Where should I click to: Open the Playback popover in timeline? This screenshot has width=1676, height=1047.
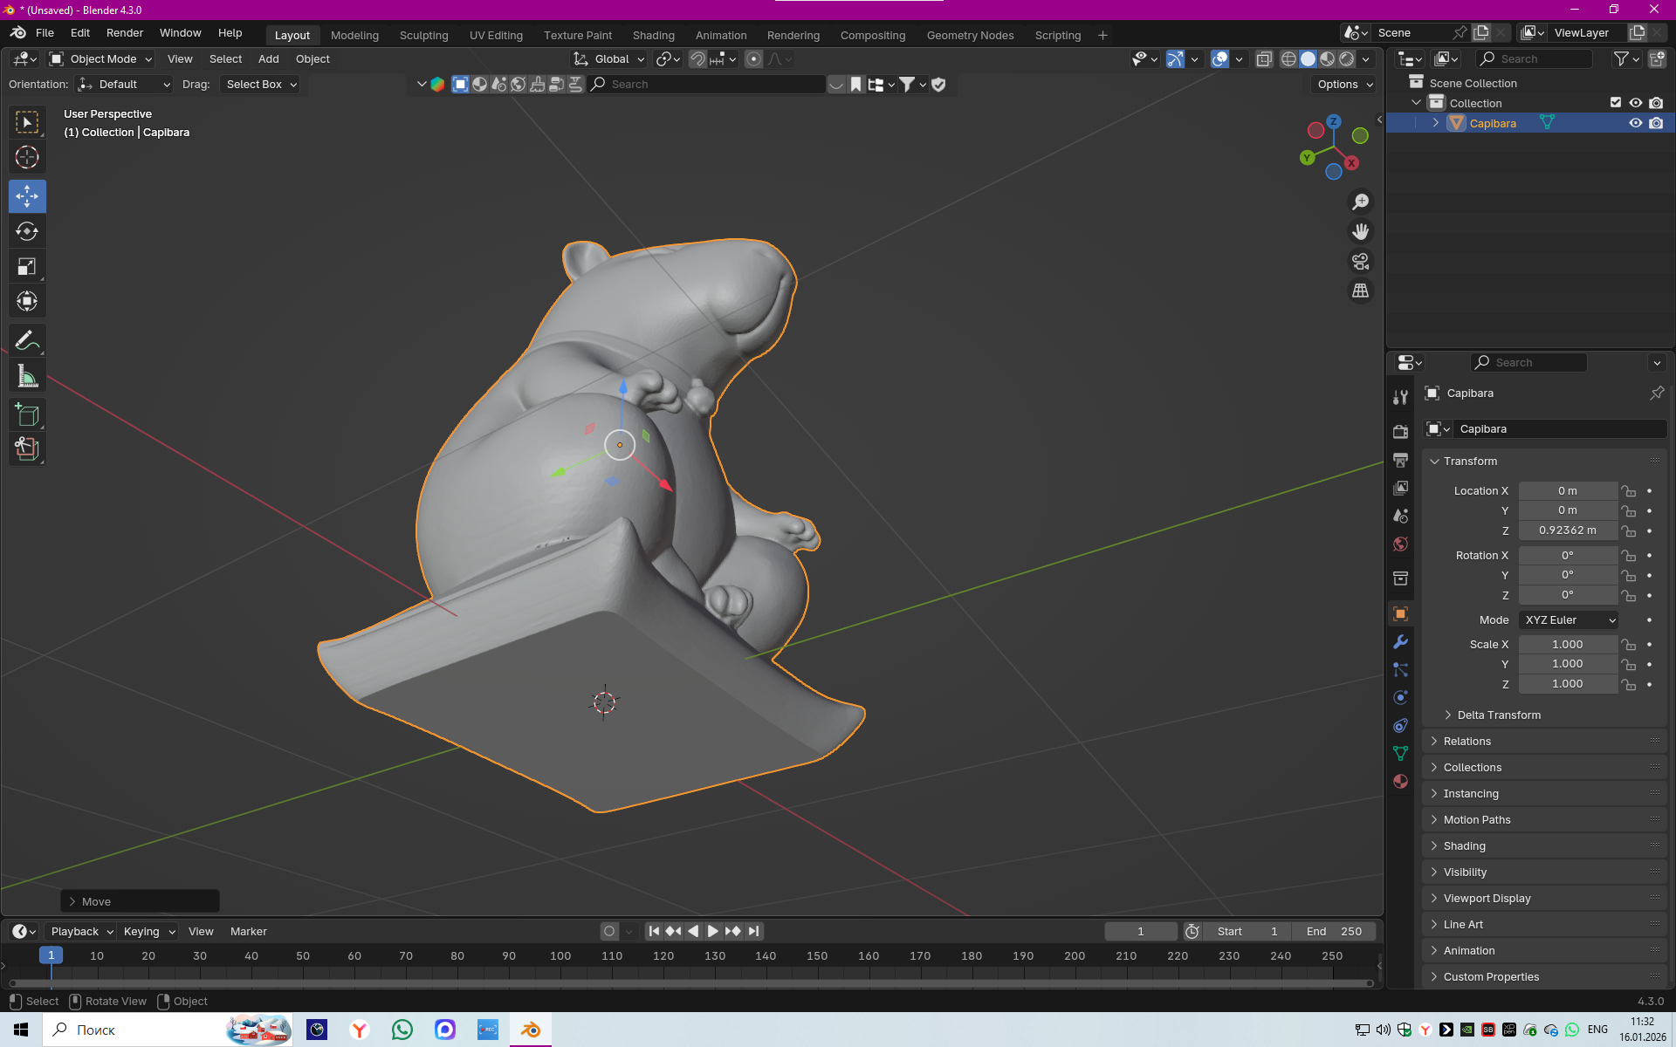[x=81, y=932]
